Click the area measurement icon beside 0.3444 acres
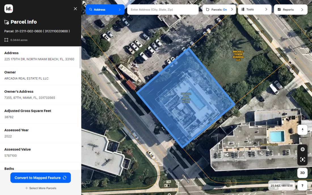The height and width of the screenshot is (195, 312). [6, 40]
